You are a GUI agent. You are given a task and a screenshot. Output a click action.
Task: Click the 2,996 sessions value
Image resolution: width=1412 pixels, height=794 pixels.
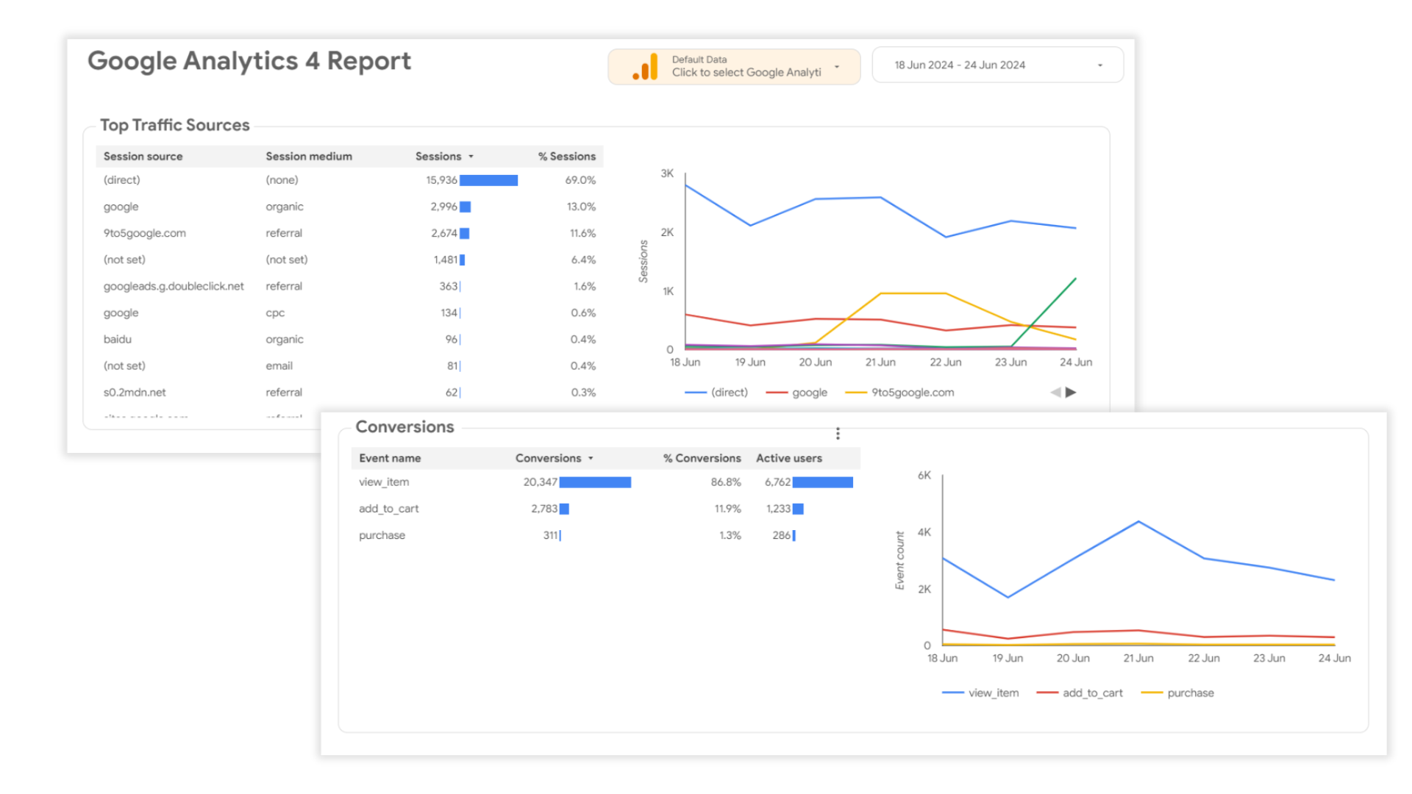click(443, 207)
